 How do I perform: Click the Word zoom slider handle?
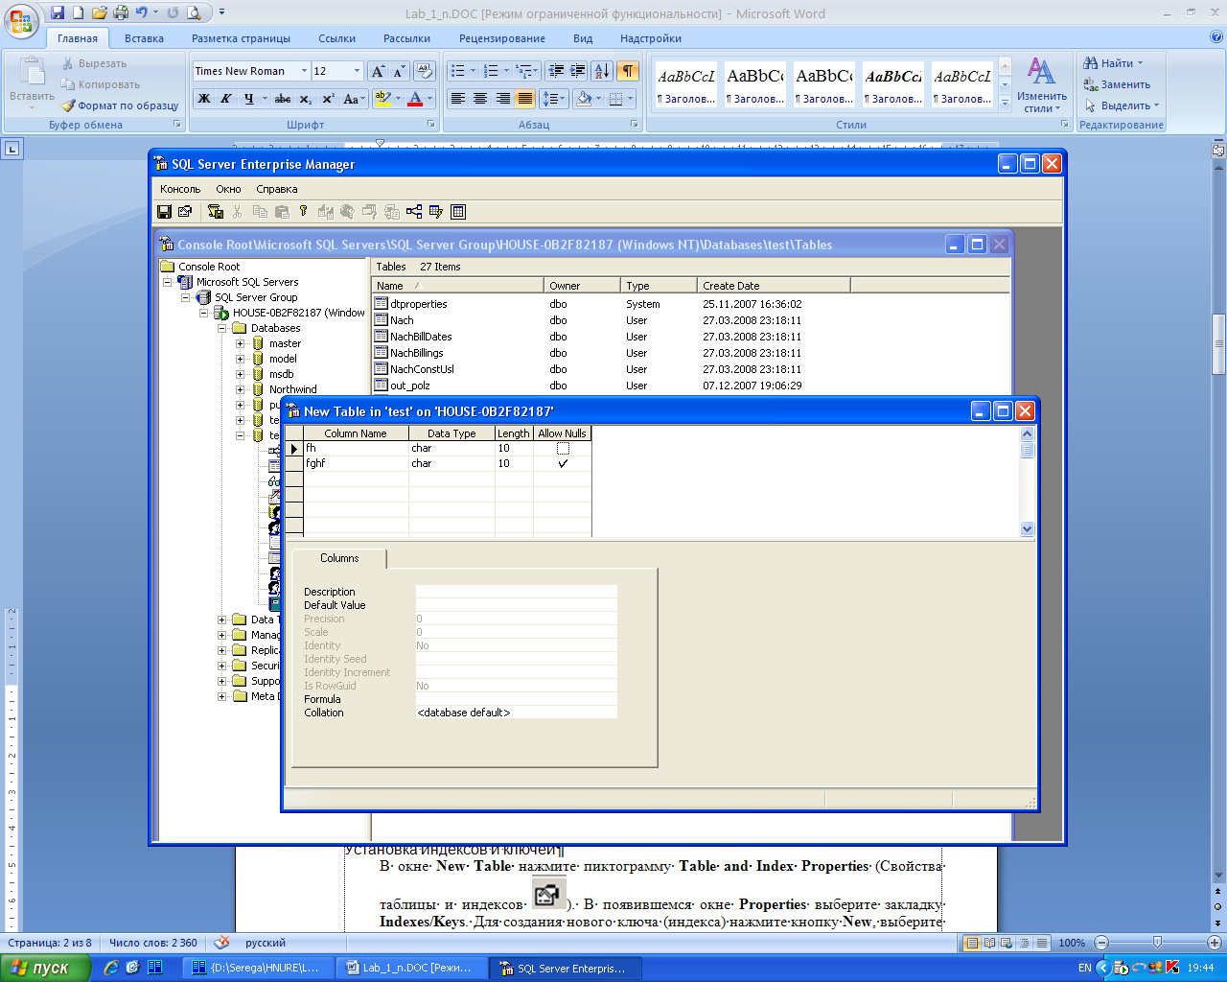pos(1157,943)
